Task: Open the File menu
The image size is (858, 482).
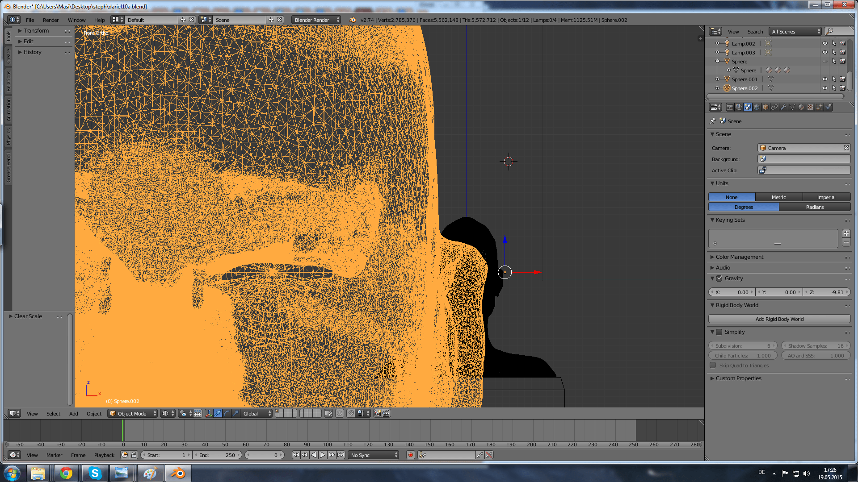Action: [30, 20]
